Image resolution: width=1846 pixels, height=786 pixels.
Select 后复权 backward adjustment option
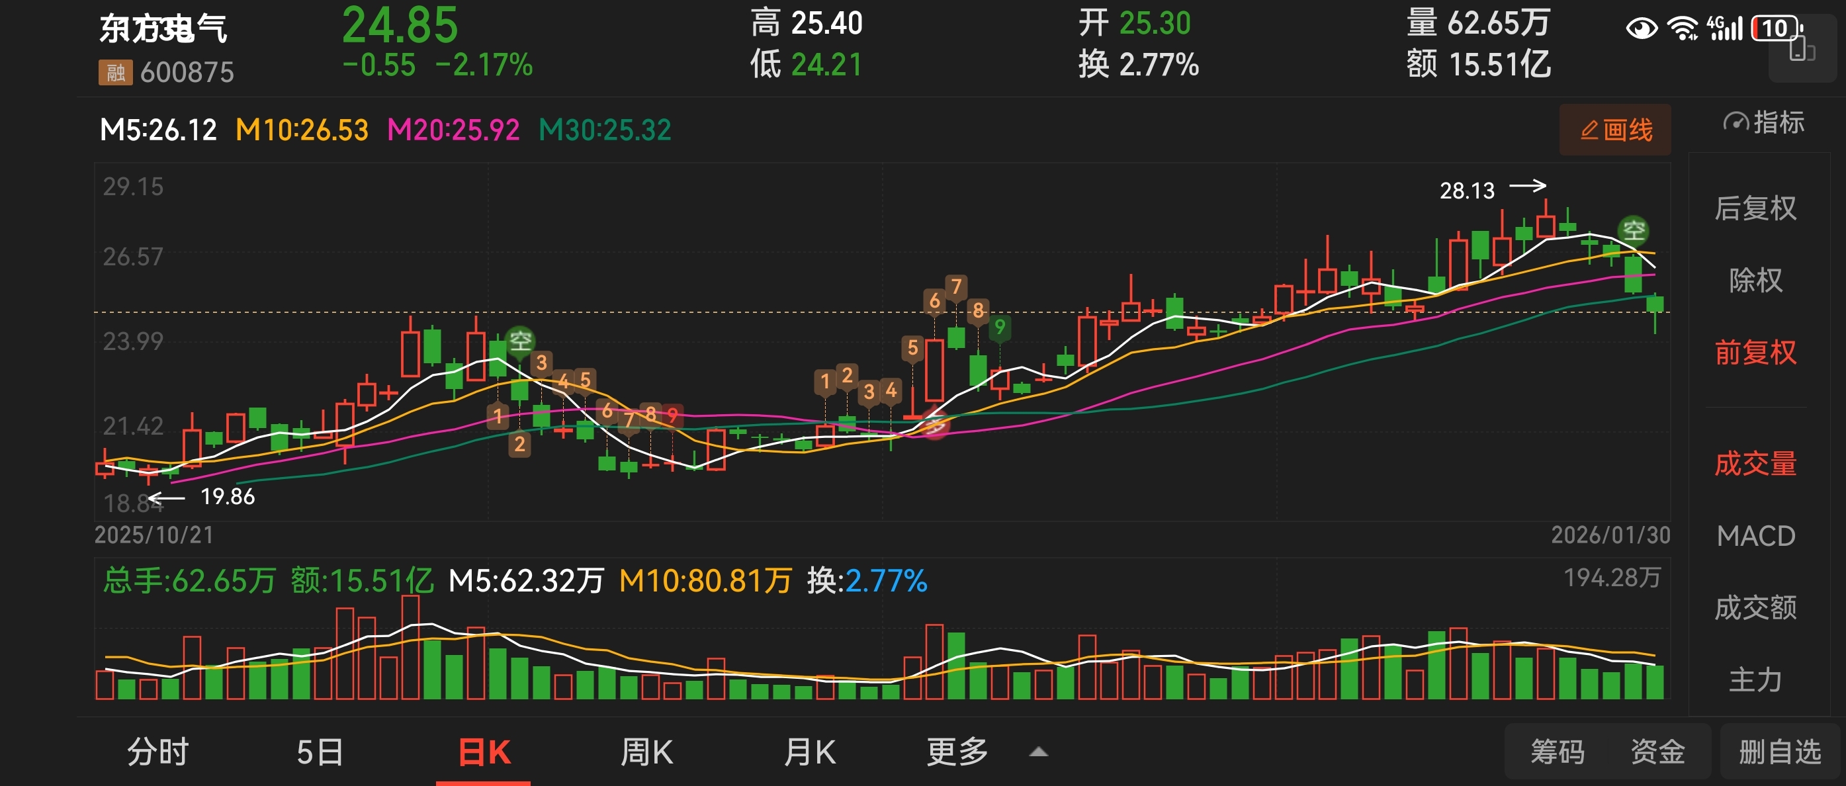pos(1755,208)
